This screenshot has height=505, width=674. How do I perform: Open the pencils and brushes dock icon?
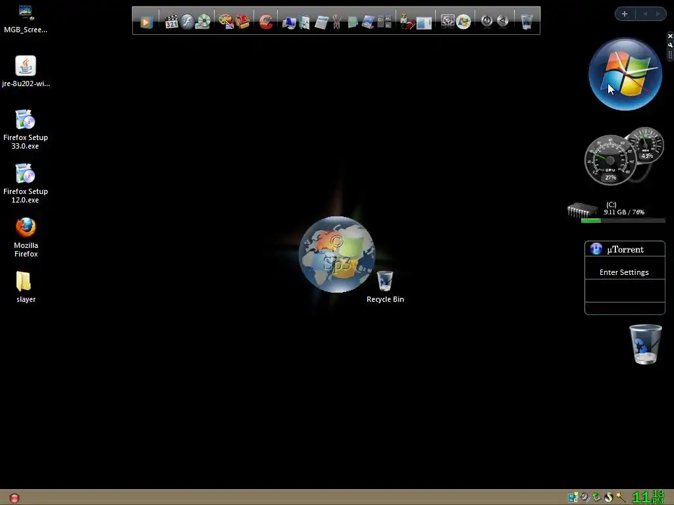click(336, 22)
